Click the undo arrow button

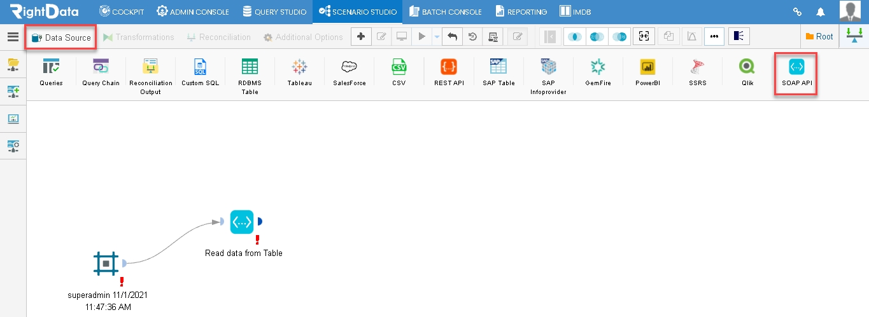click(452, 37)
